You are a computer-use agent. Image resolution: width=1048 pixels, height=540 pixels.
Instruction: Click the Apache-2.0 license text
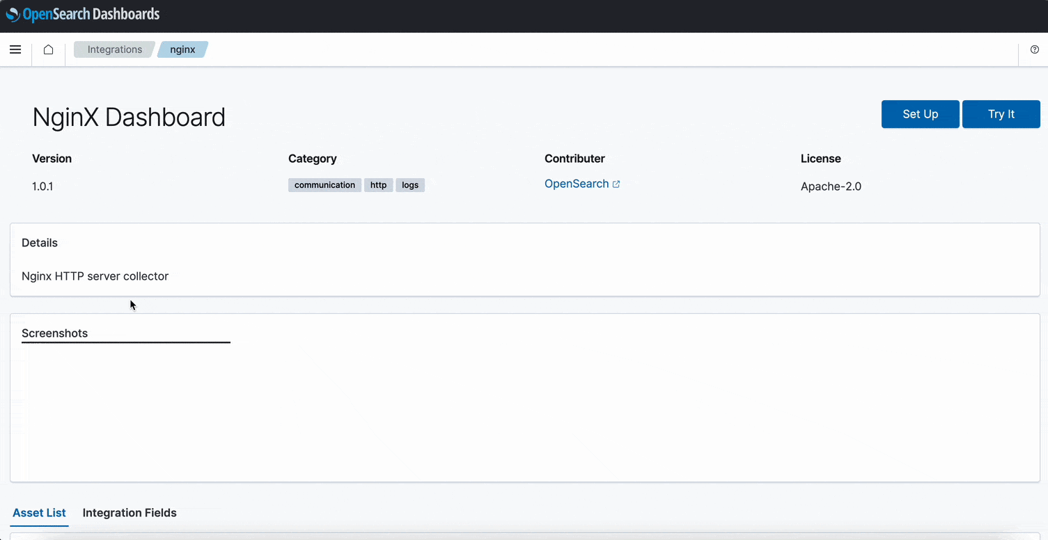pyautogui.click(x=831, y=186)
